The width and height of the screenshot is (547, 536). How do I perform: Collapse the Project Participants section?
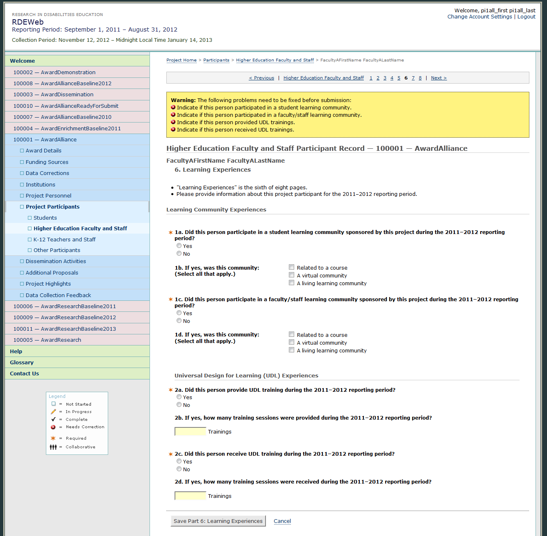coord(52,207)
